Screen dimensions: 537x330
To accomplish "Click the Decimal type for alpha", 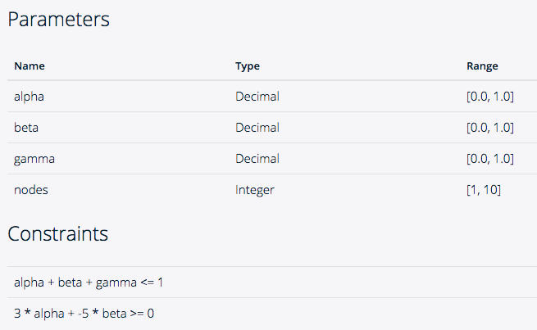I will pos(257,97).
